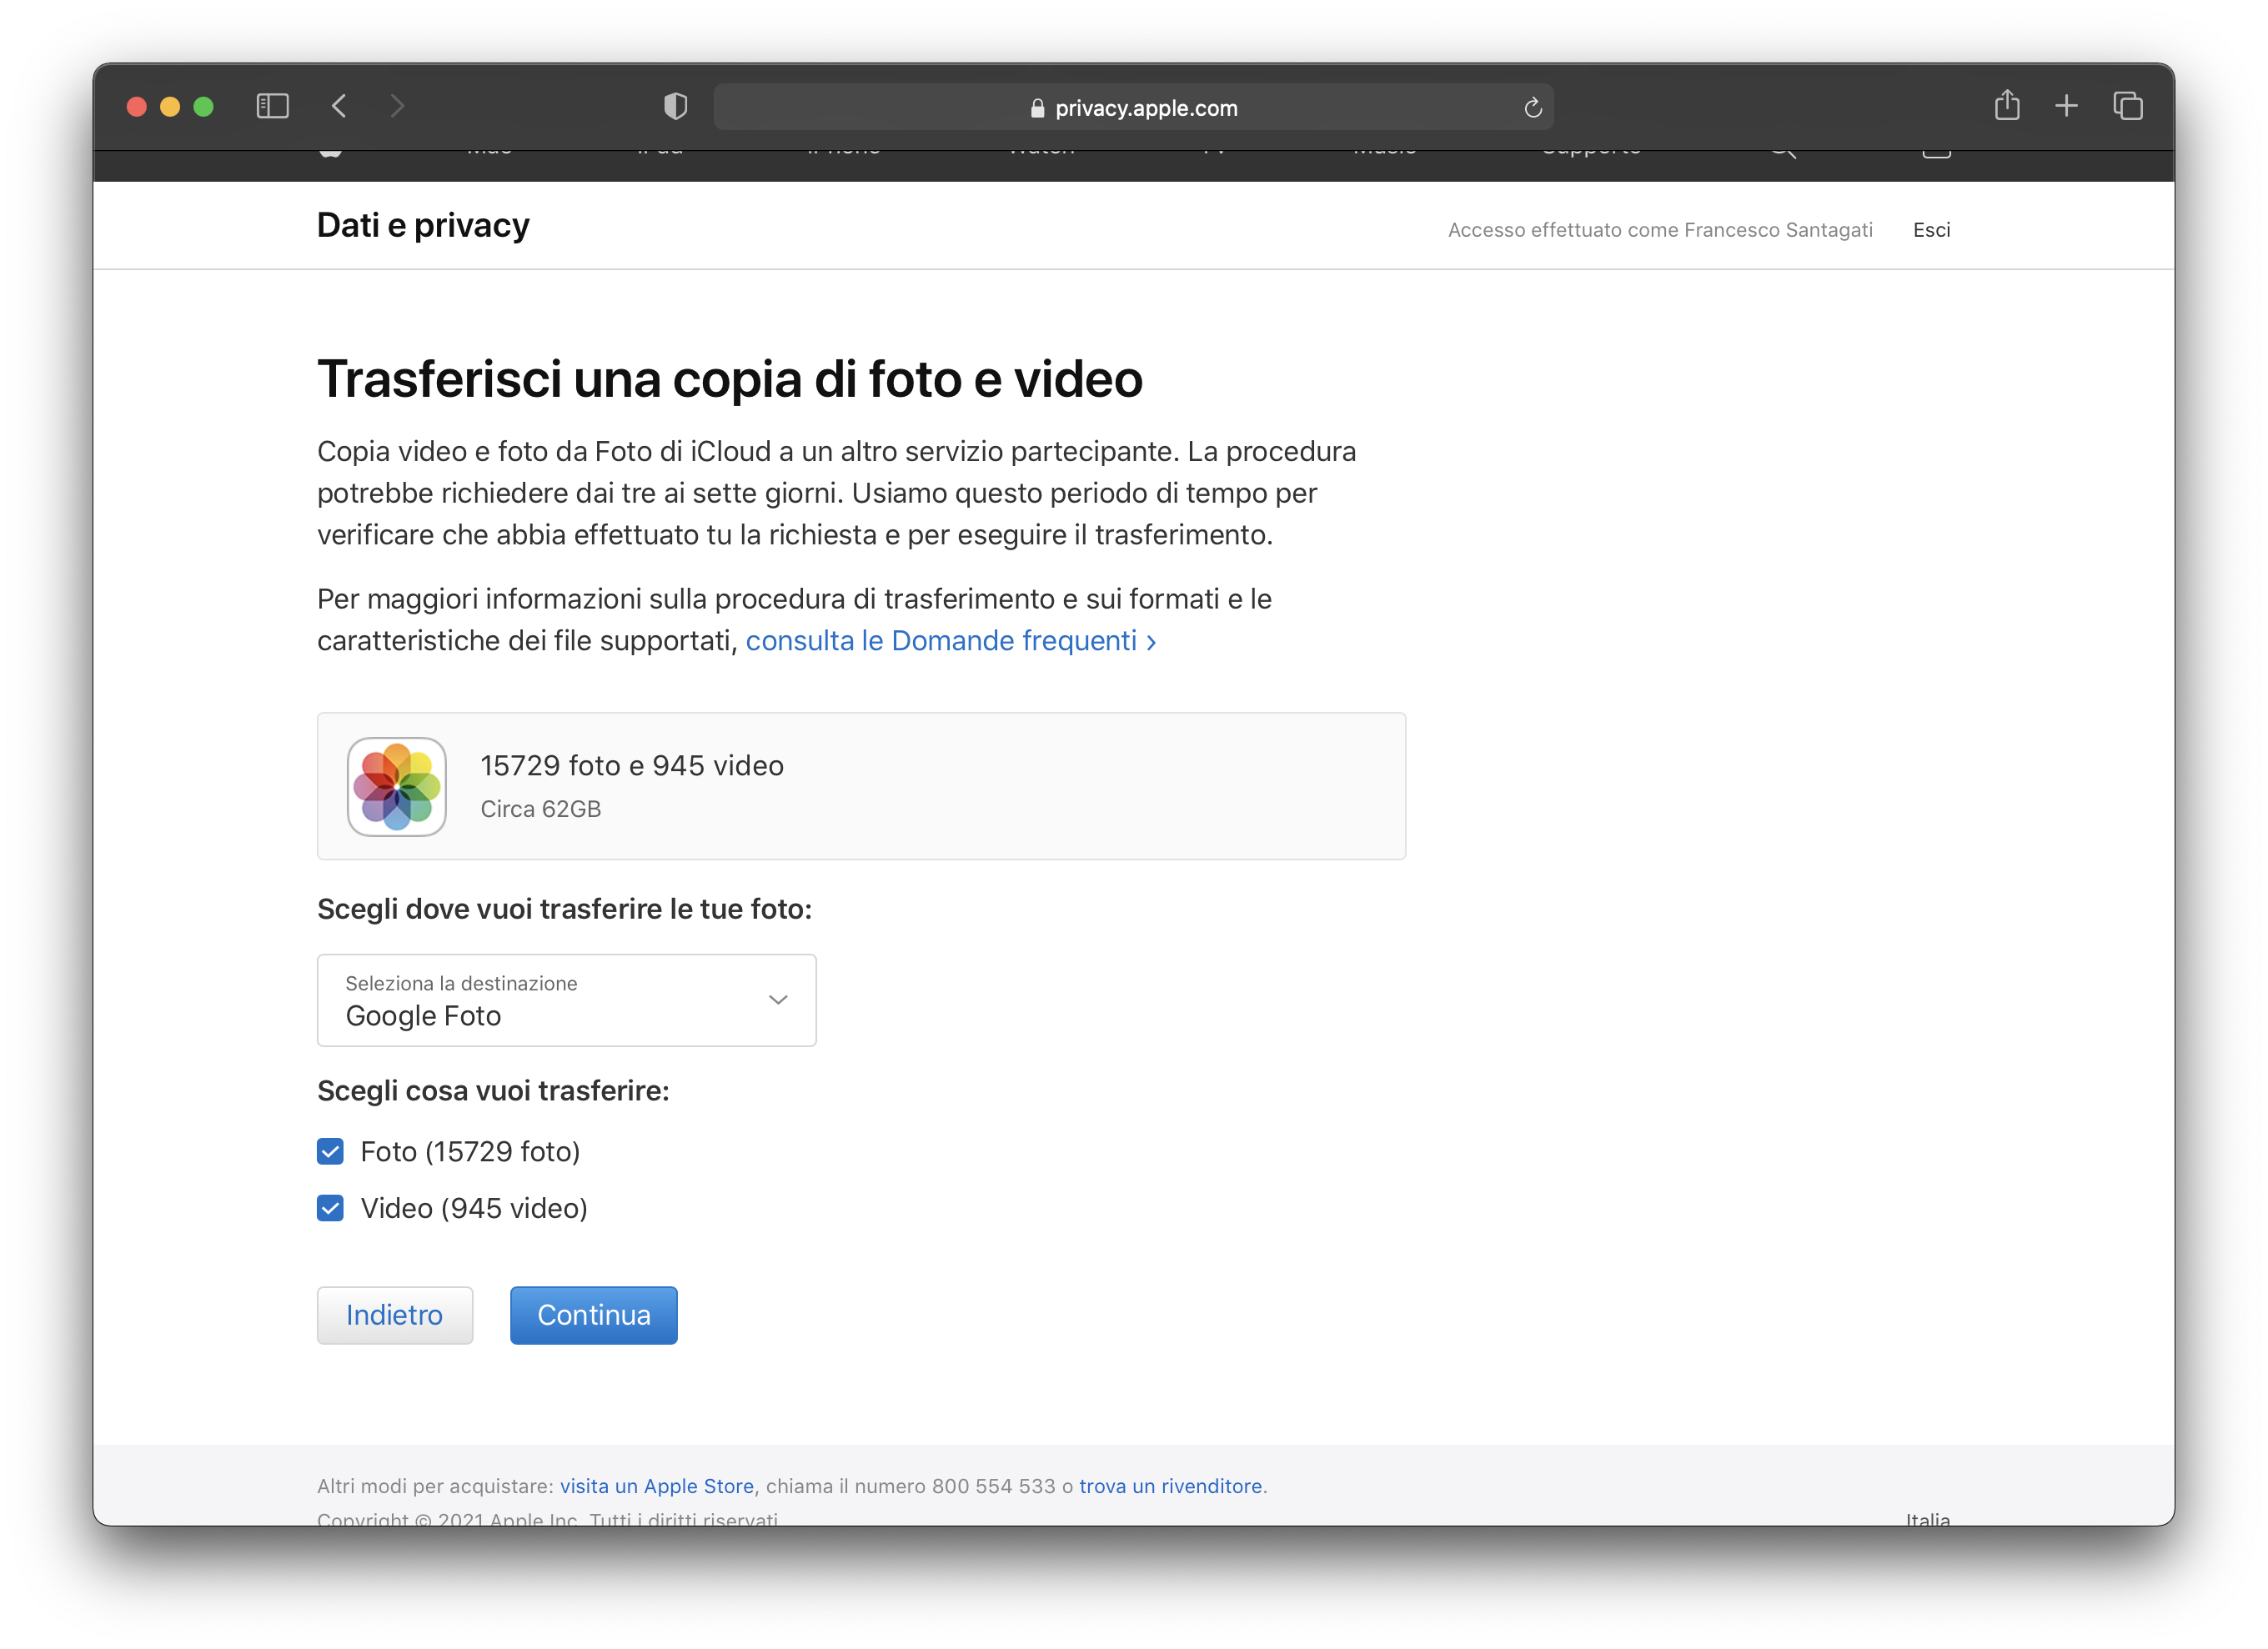Click the lock icon in the address bar
The image size is (2268, 1649).
pos(1037,108)
